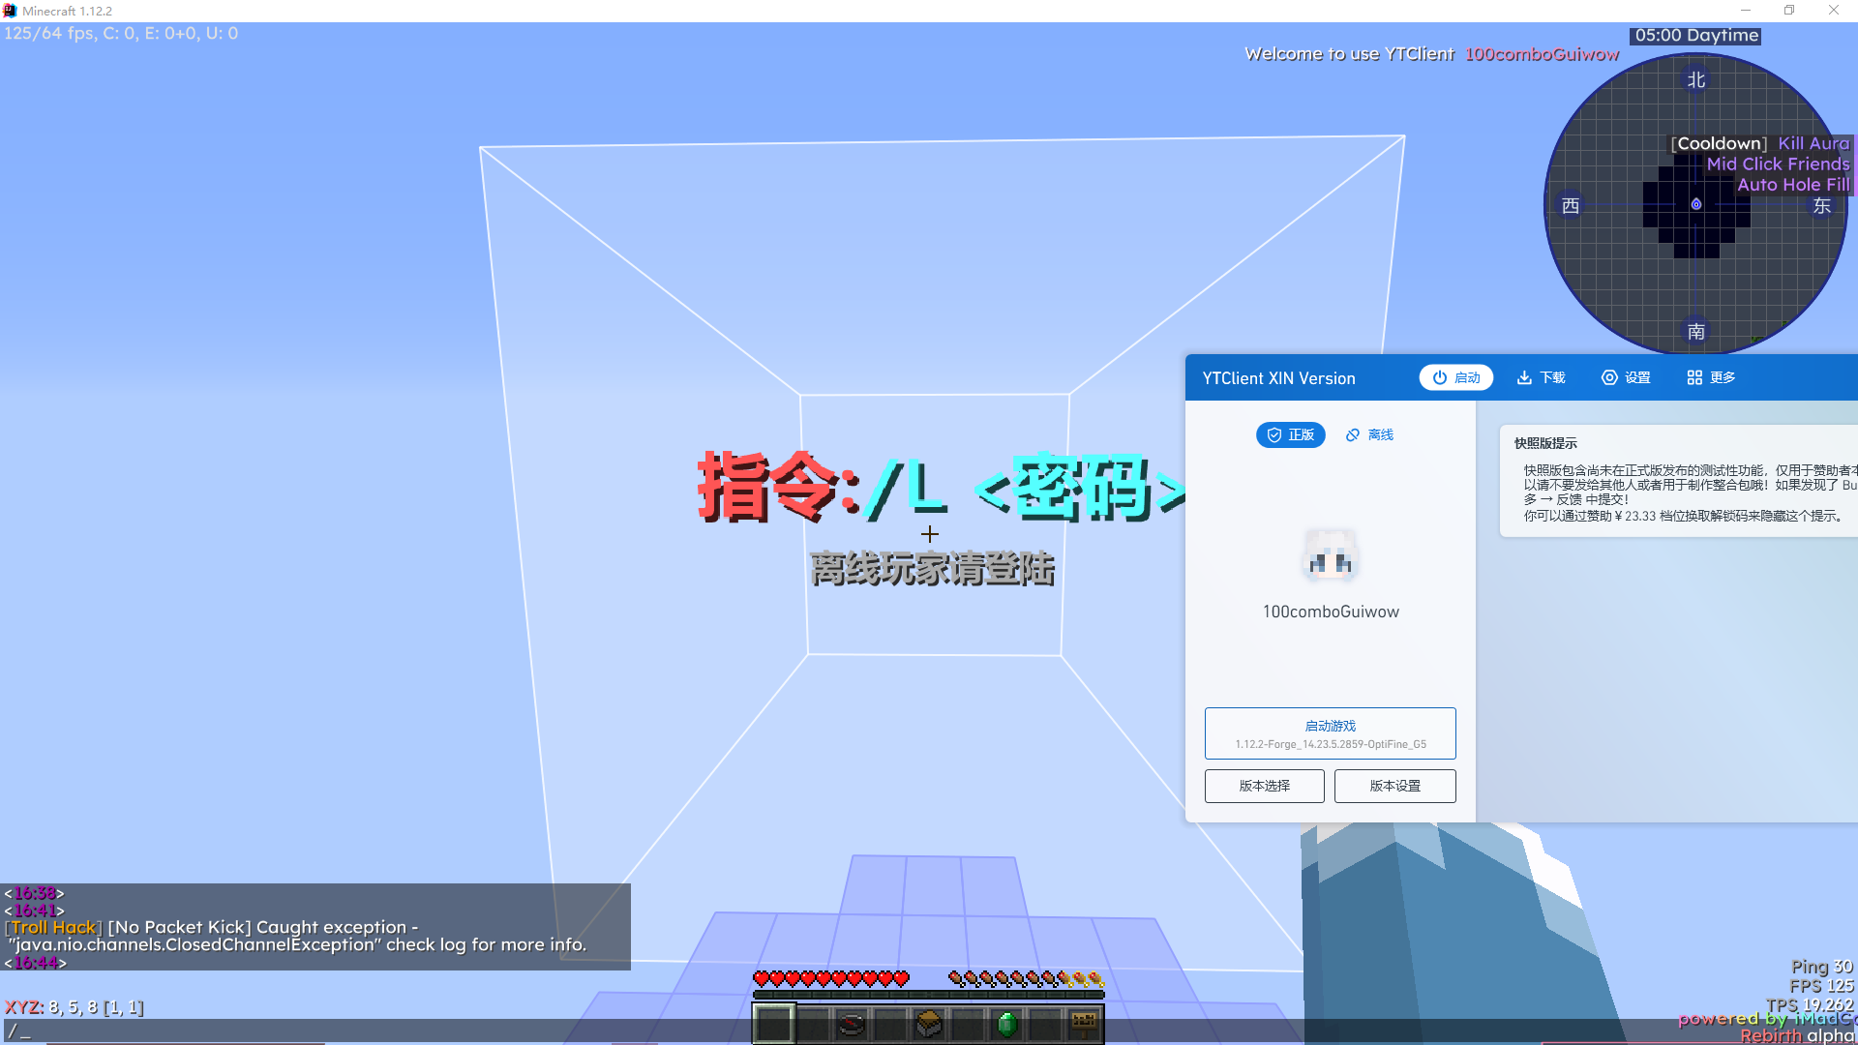Image resolution: width=1858 pixels, height=1045 pixels.
Task: Click the 北 north marker on minimap
Action: (x=1696, y=80)
